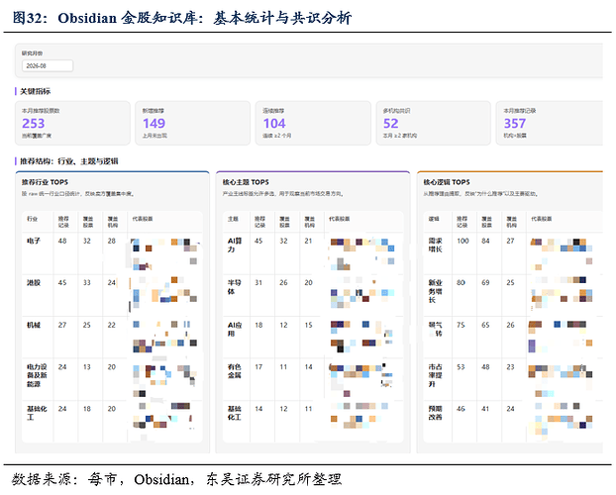Viewport: 616px width, 495px height.
Task: Click the 推荐行业 TOP5 panel title
Action: click(45, 182)
